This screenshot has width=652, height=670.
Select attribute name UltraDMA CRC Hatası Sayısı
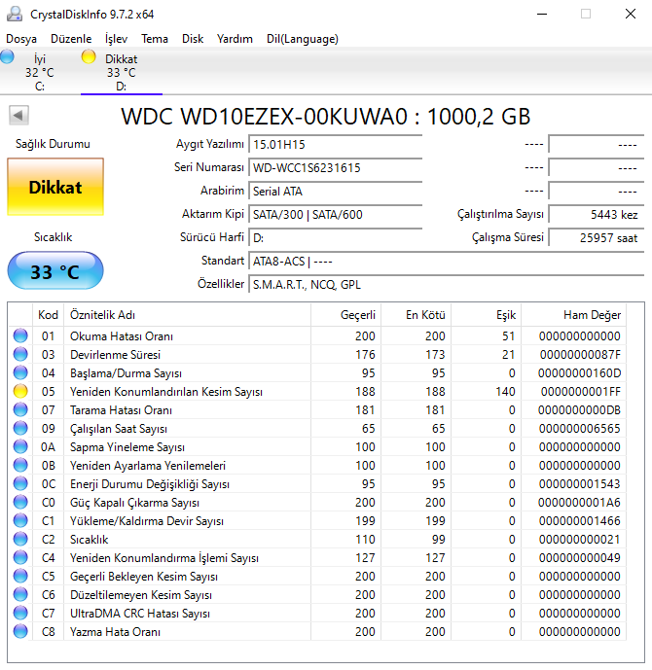pos(140,614)
